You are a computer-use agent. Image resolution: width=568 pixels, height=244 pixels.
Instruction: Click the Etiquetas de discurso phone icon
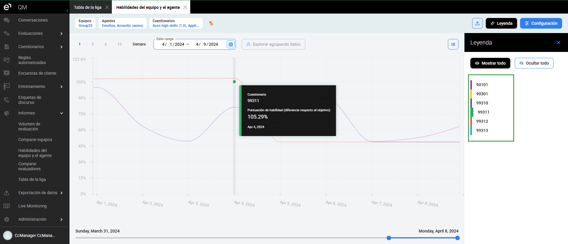[x=7, y=100]
